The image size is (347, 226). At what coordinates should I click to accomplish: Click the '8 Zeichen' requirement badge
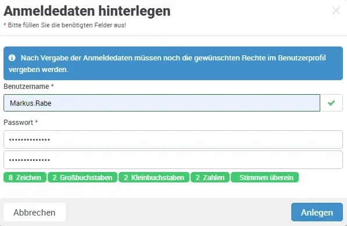point(25,177)
